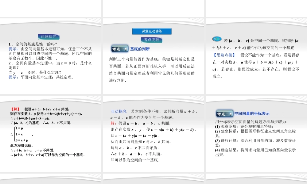Click the line 这与 a，b，c 不共面矛盾
Screen dimensions: 307x184
click(135, 148)
